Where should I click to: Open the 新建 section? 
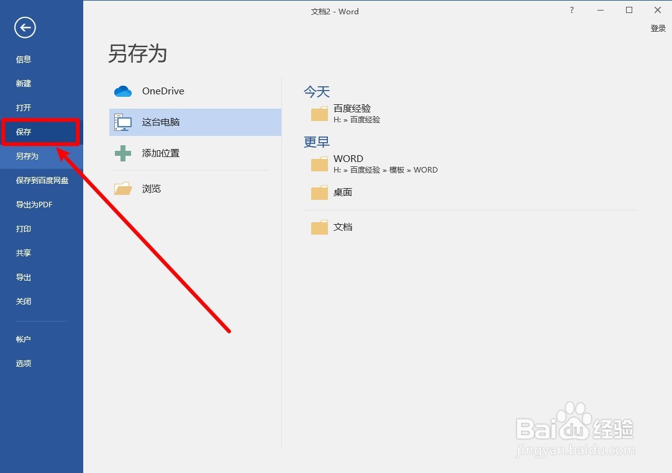23,83
